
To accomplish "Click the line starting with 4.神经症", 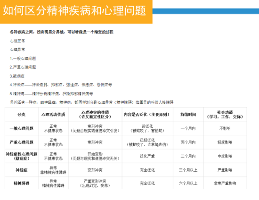I will (x=61, y=85).
